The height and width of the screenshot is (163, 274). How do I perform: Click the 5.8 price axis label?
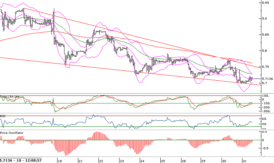pyautogui.click(x=264, y=51)
